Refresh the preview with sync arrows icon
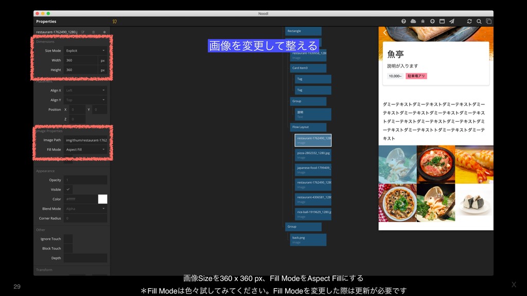527x296 pixels. click(x=469, y=21)
